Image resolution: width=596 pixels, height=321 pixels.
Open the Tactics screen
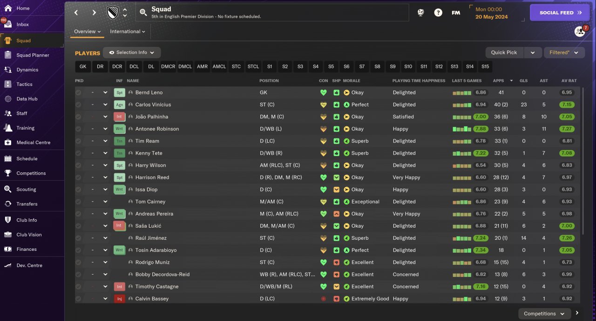point(24,84)
